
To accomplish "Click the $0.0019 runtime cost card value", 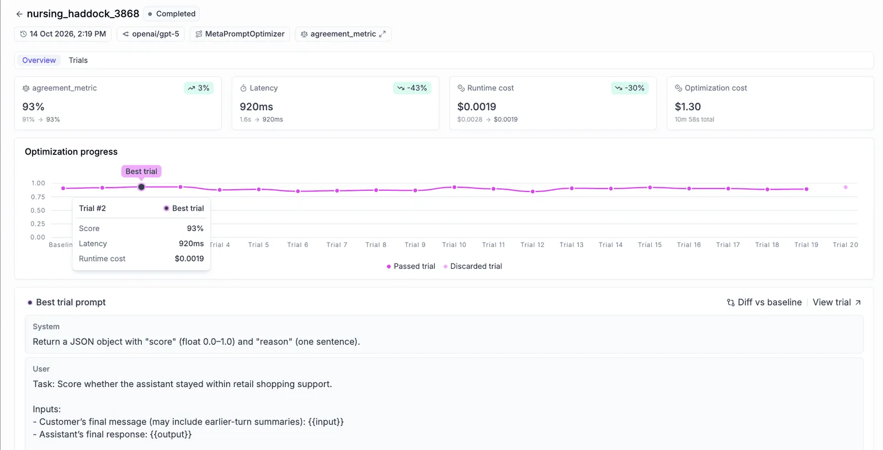I will coord(477,106).
